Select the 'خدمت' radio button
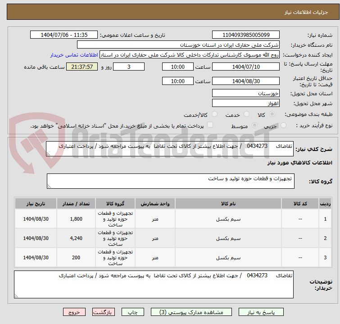The height and width of the screenshot is (324, 340). [x=246, y=115]
